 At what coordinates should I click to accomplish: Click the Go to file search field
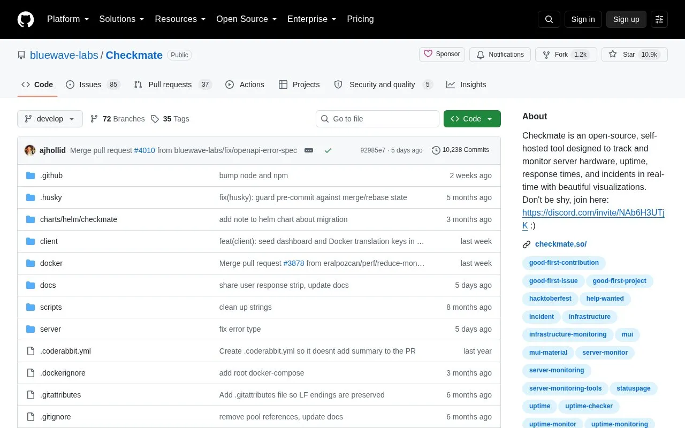tap(377, 119)
